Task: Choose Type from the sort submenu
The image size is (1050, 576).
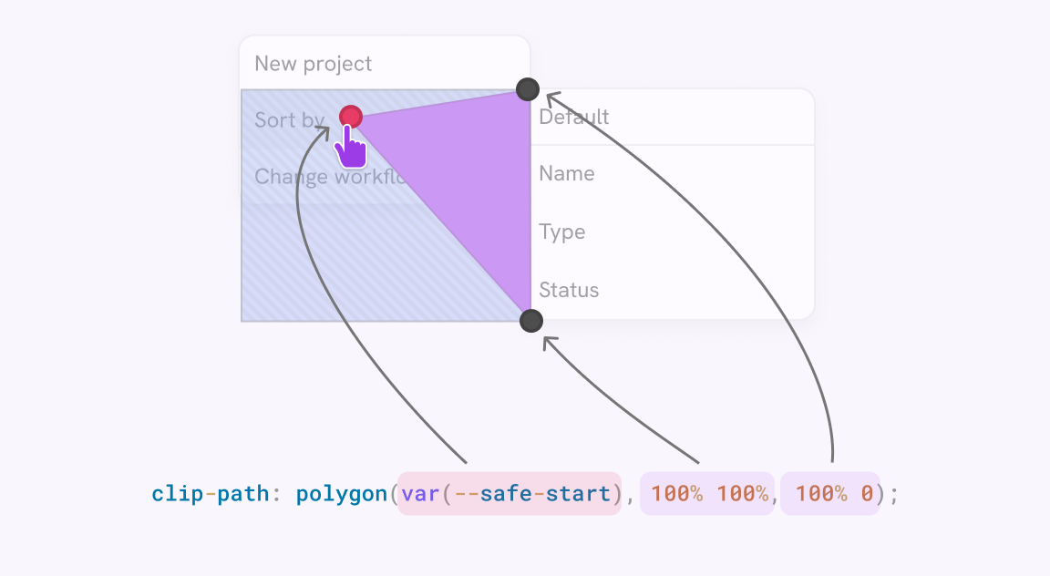Action: pyautogui.click(x=562, y=232)
